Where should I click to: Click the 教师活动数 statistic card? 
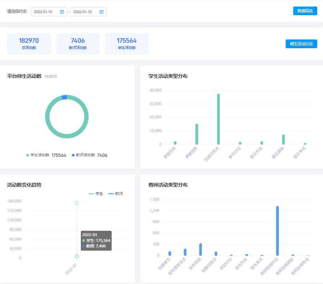click(78, 44)
